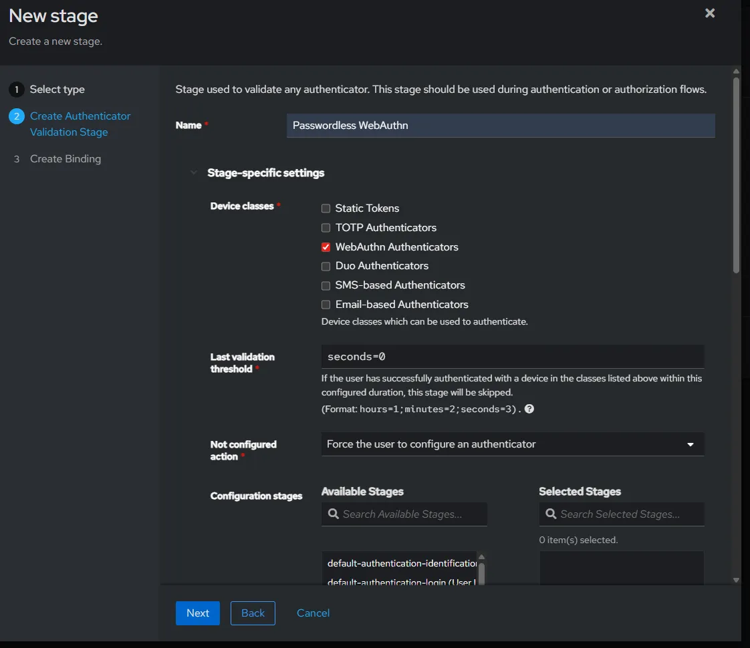Tick SMS-based Authenticators checkbox
This screenshot has height=648, width=750.
click(326, 285)
